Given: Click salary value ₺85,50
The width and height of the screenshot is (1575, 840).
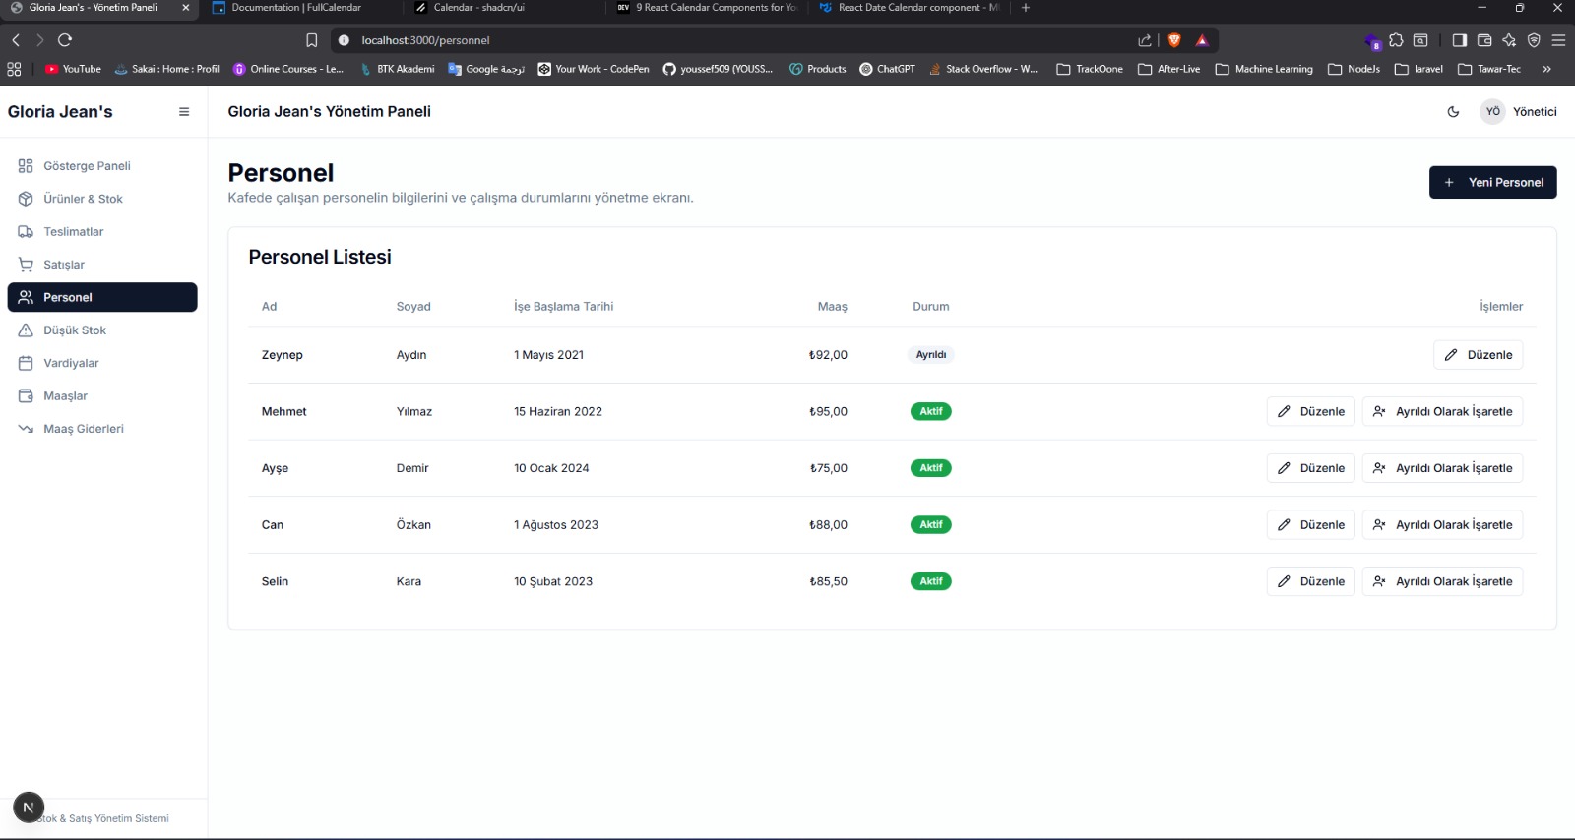Looking at the screenshot, I should coord(828,581).
